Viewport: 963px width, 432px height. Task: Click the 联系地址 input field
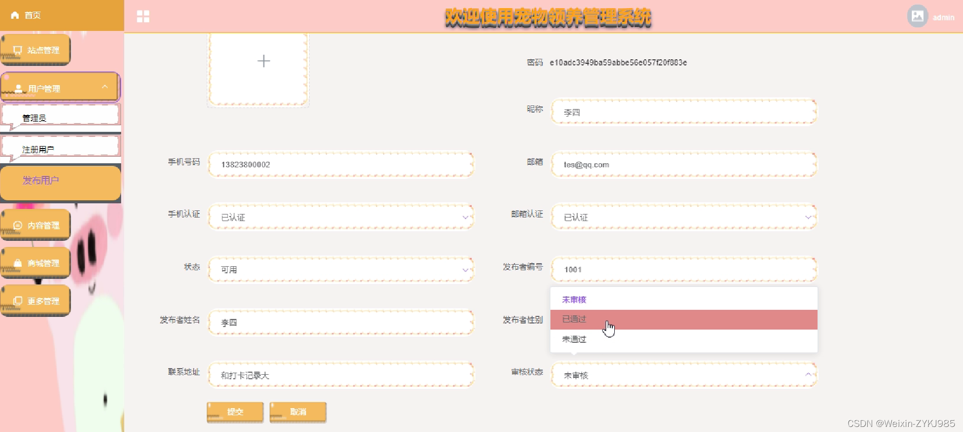pos(341,375)
